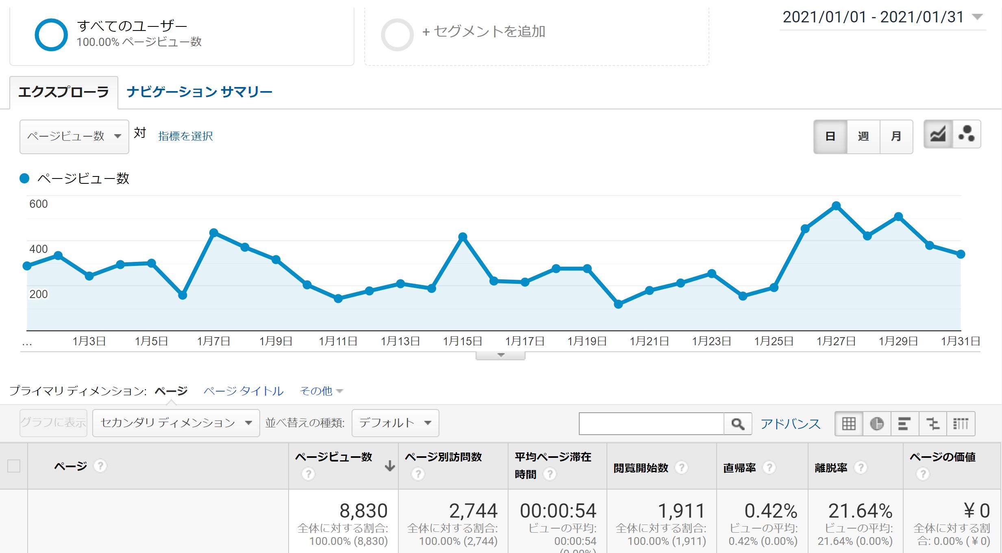
Task: Check the select-all rows checkbox
Action: coord(14,466)
